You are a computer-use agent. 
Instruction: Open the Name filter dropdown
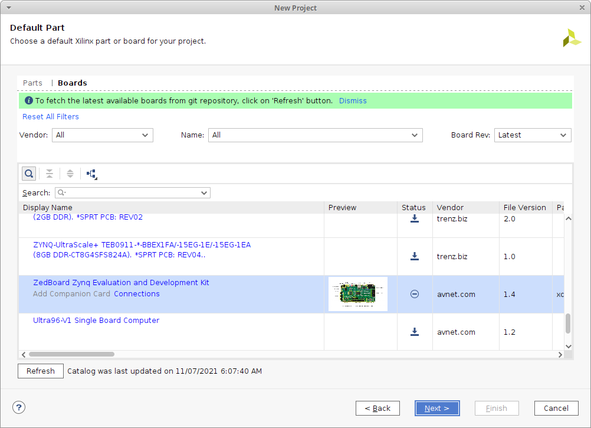point(315,135)
